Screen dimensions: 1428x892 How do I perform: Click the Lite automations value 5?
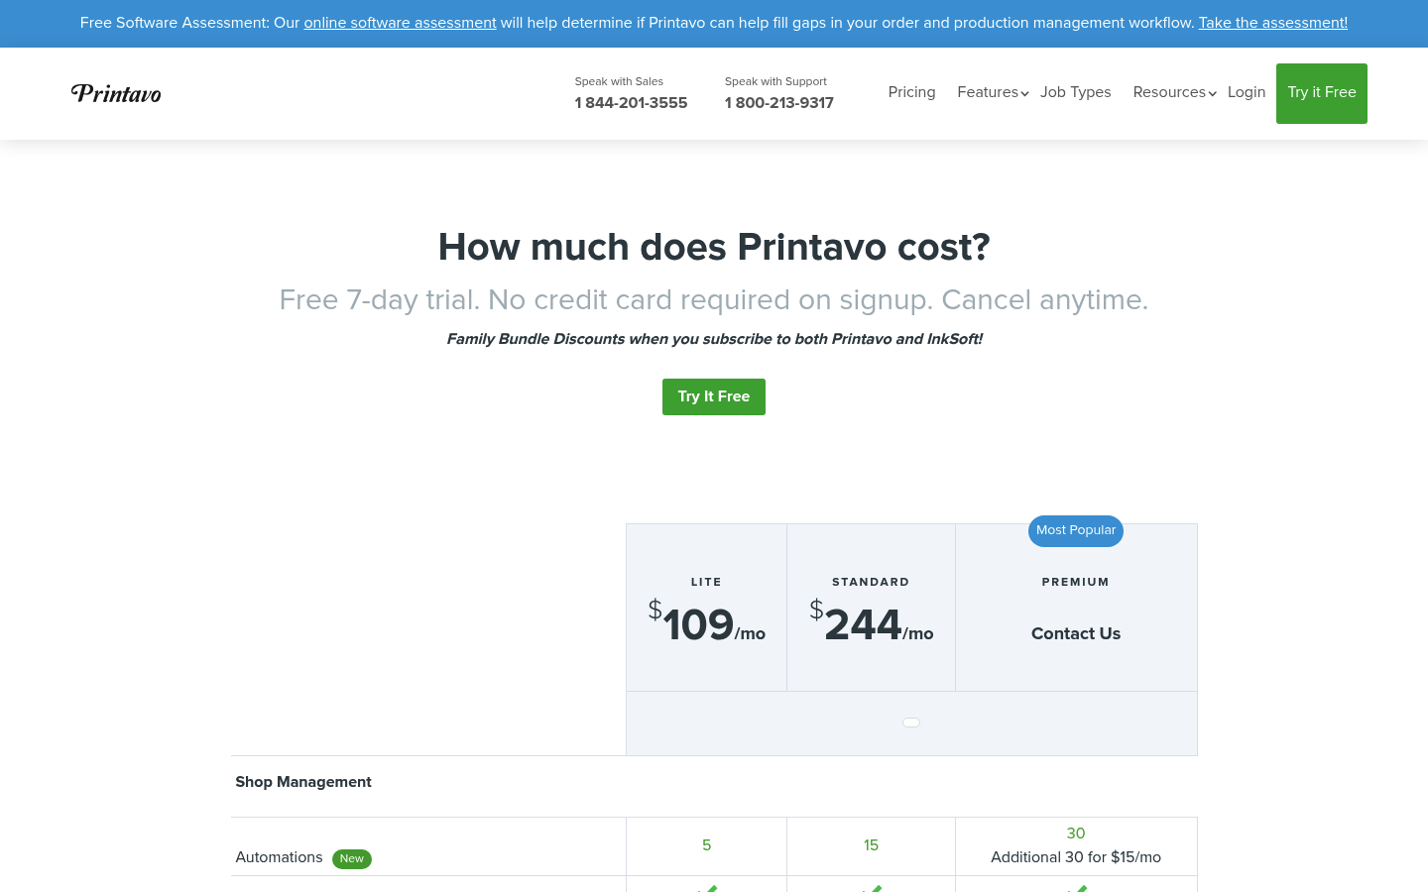[x=706, y=845]
